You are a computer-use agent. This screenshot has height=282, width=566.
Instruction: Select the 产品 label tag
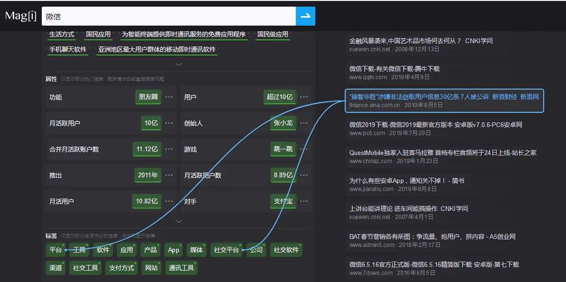click(150, 250)
